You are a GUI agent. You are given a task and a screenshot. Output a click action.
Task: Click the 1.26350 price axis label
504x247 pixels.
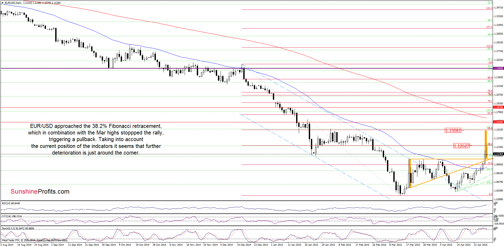click(x=499, y=60)
